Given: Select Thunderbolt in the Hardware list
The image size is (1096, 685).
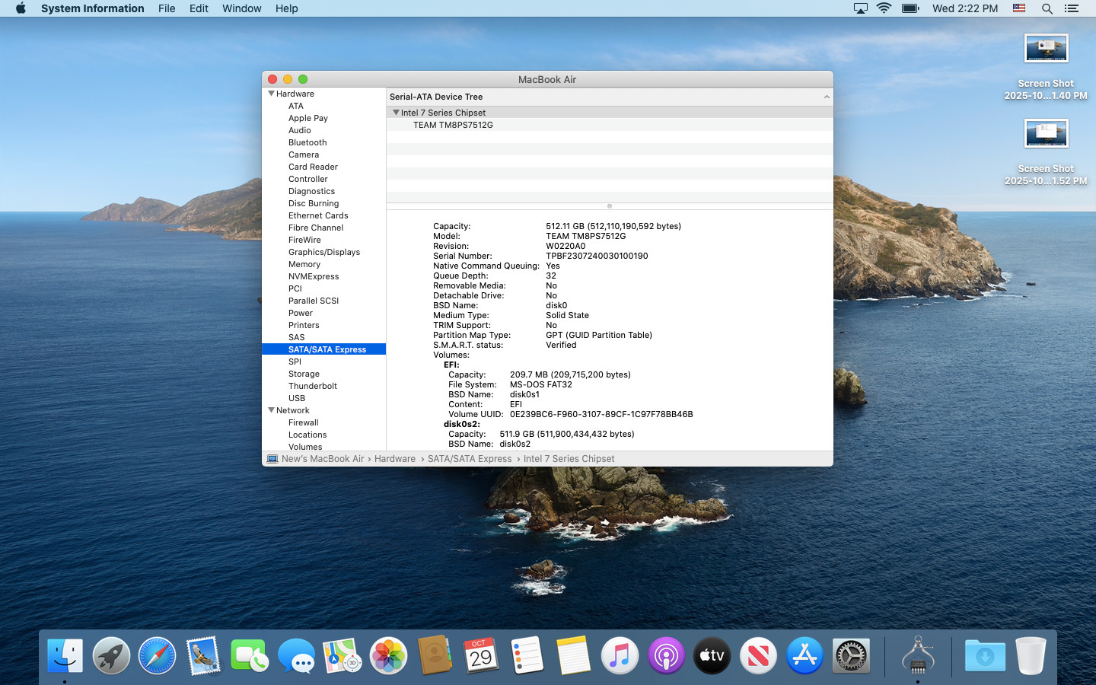Looking at the screenshot, I should (312, 386).
